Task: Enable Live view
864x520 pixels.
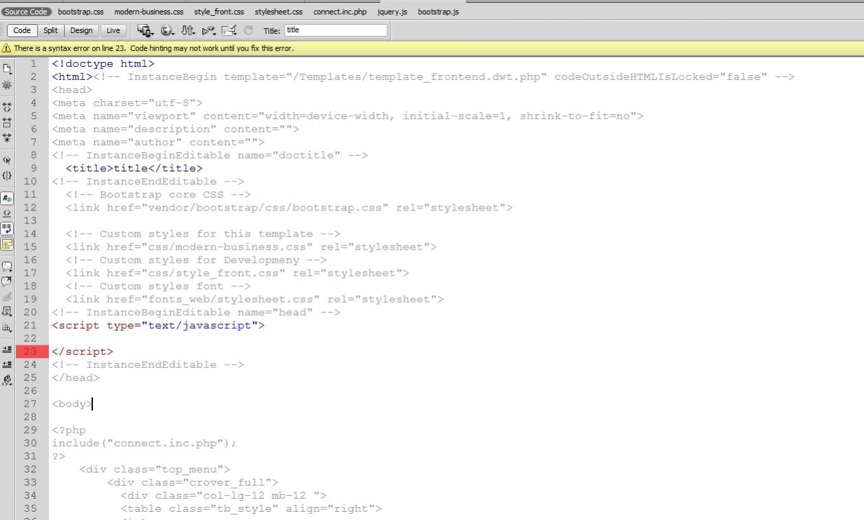Action: [114, 30]
